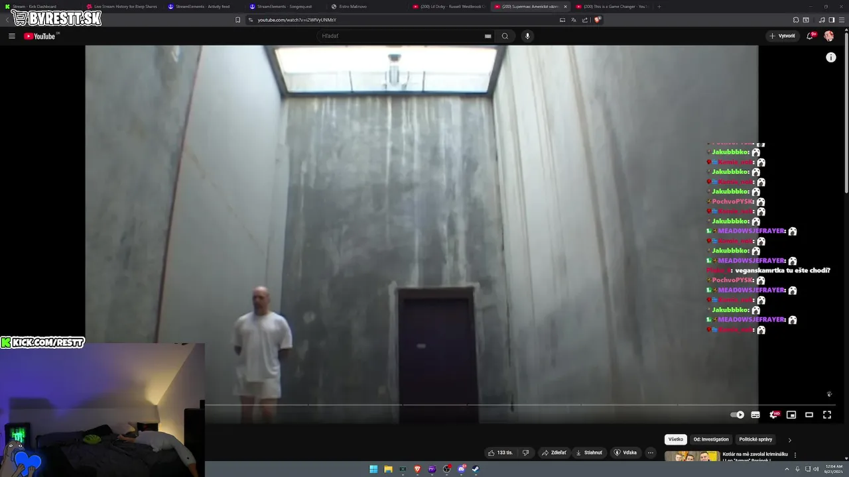
Task: Open the browser extensions puzzle icon
Action: coord(796,20)
